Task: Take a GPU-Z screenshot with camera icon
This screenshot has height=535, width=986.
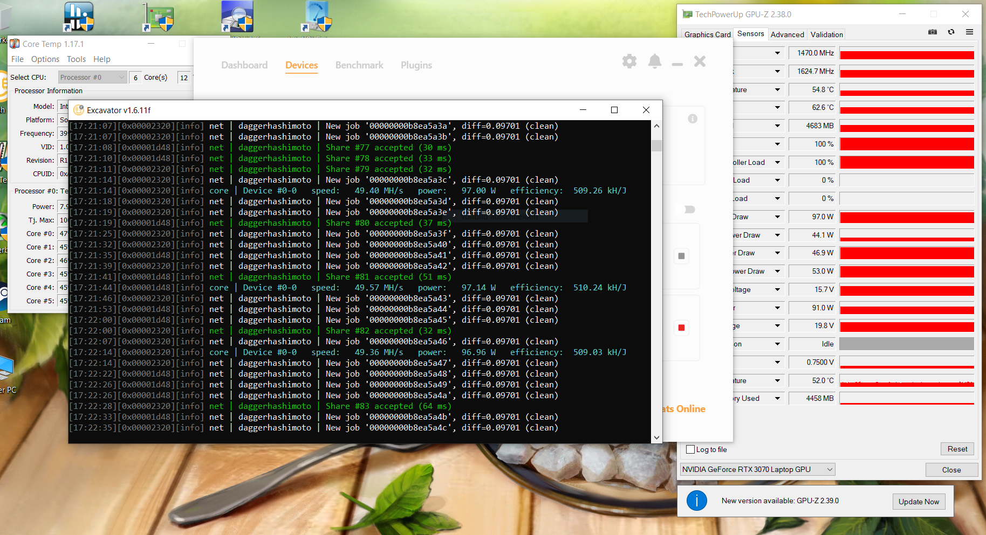Action: click(933, 32)
